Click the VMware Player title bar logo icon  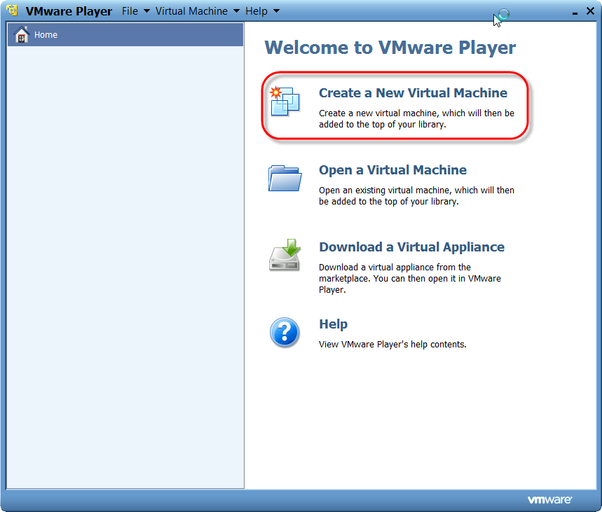tap(13, 11)
